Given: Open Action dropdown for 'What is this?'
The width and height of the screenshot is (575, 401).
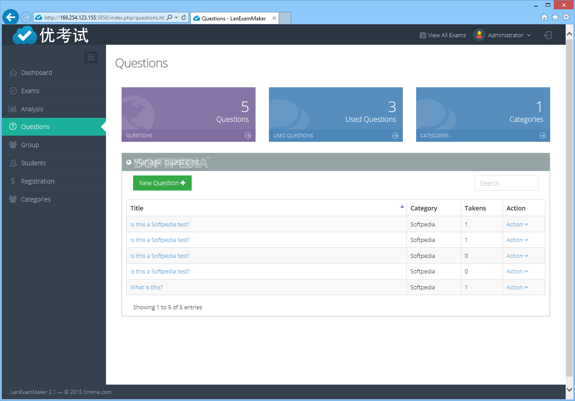Looking at the screenshot, I should (517, 287).
